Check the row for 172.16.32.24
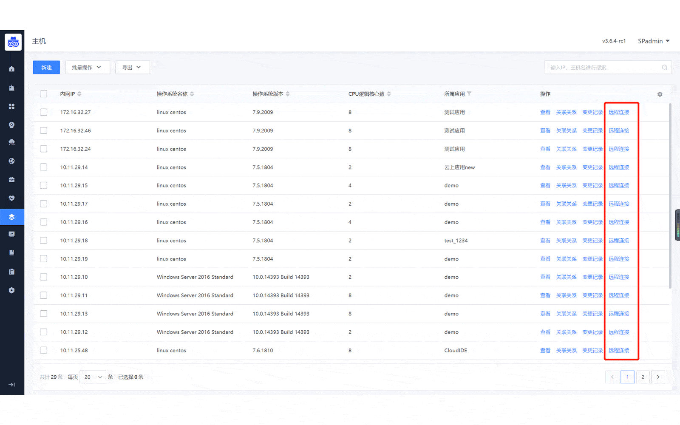680x425 pixels. pyautogui.click(x=44, y=149)
